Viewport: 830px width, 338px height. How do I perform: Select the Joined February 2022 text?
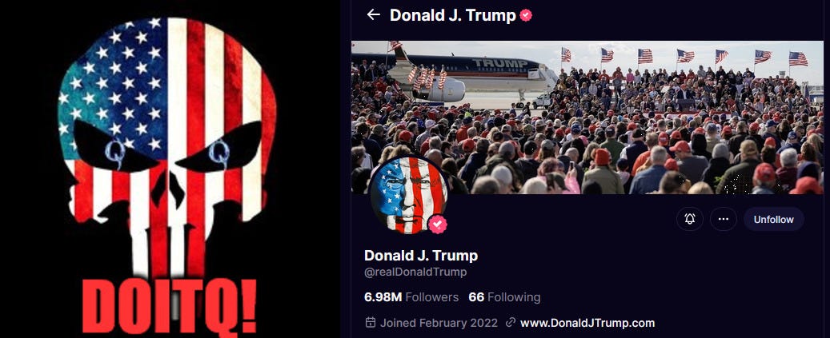(x=439, y=323)
